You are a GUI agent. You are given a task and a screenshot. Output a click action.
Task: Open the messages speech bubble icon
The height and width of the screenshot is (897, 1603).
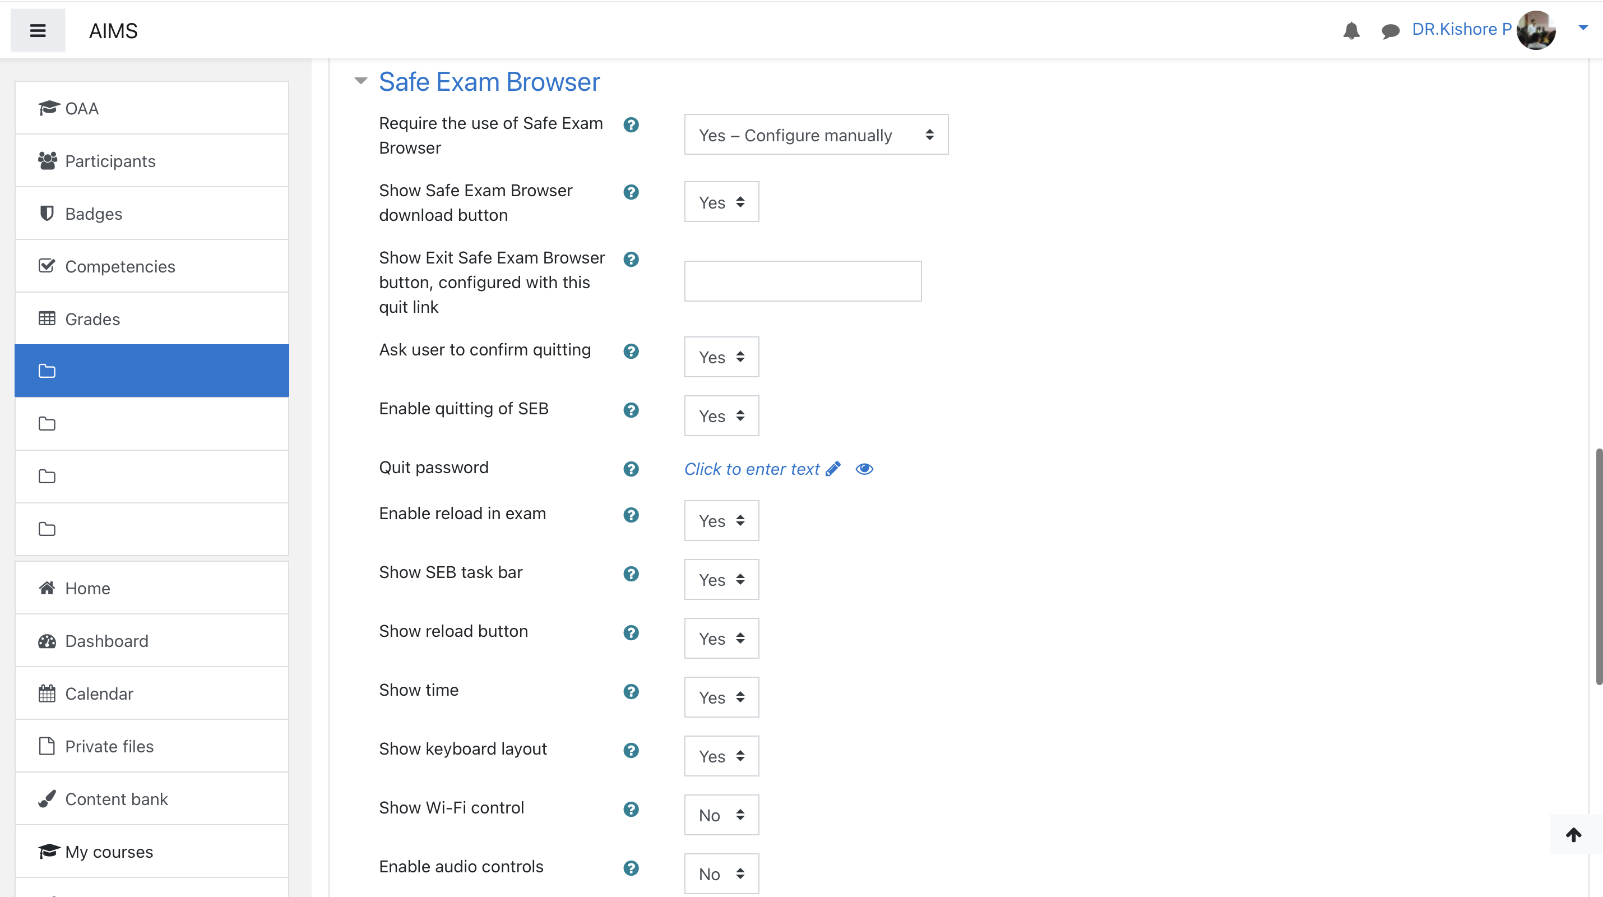pyautogui.click(x=1390, y=30)
